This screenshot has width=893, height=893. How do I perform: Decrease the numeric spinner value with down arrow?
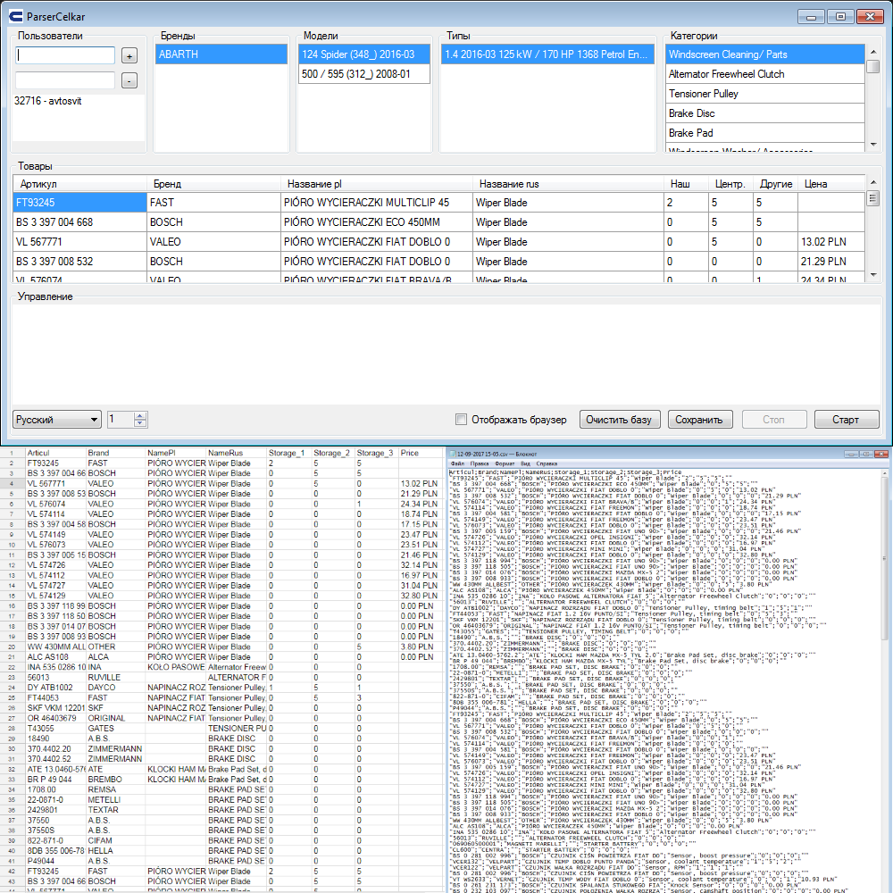click(140, 423)
